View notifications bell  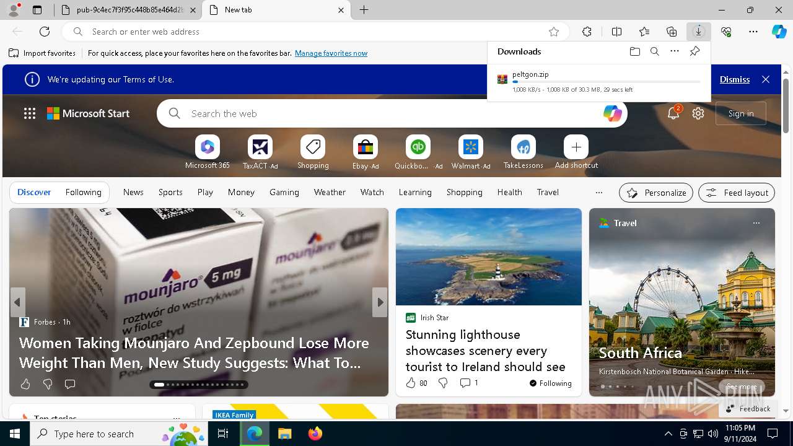[x=673, y=113]
